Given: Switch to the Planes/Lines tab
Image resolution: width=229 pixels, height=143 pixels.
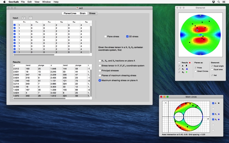Looking at the screenshot, I should (x=70, y=13).
